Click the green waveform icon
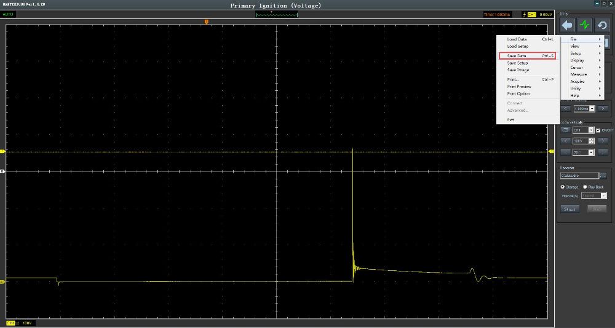The image size is (615, 328). 584,25
